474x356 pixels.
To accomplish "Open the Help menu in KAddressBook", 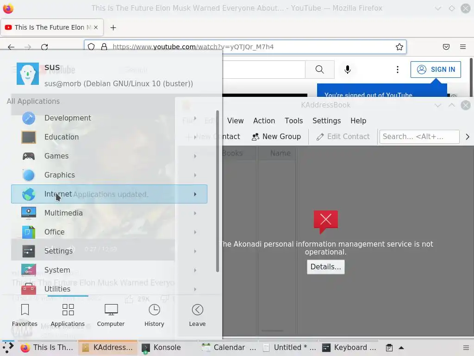I will tap(359, 121).
